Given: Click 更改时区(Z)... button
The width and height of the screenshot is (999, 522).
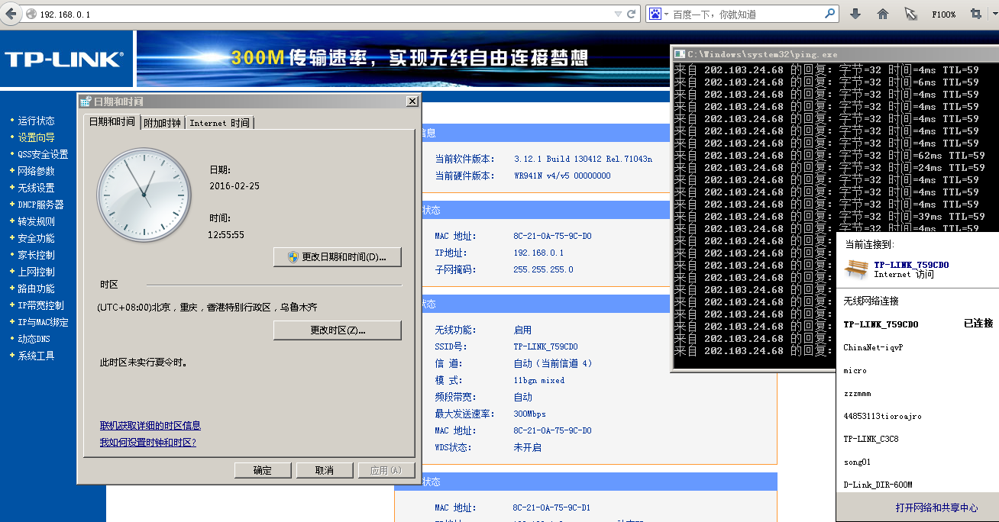Looking at the screenshot, I should point(338,330).
